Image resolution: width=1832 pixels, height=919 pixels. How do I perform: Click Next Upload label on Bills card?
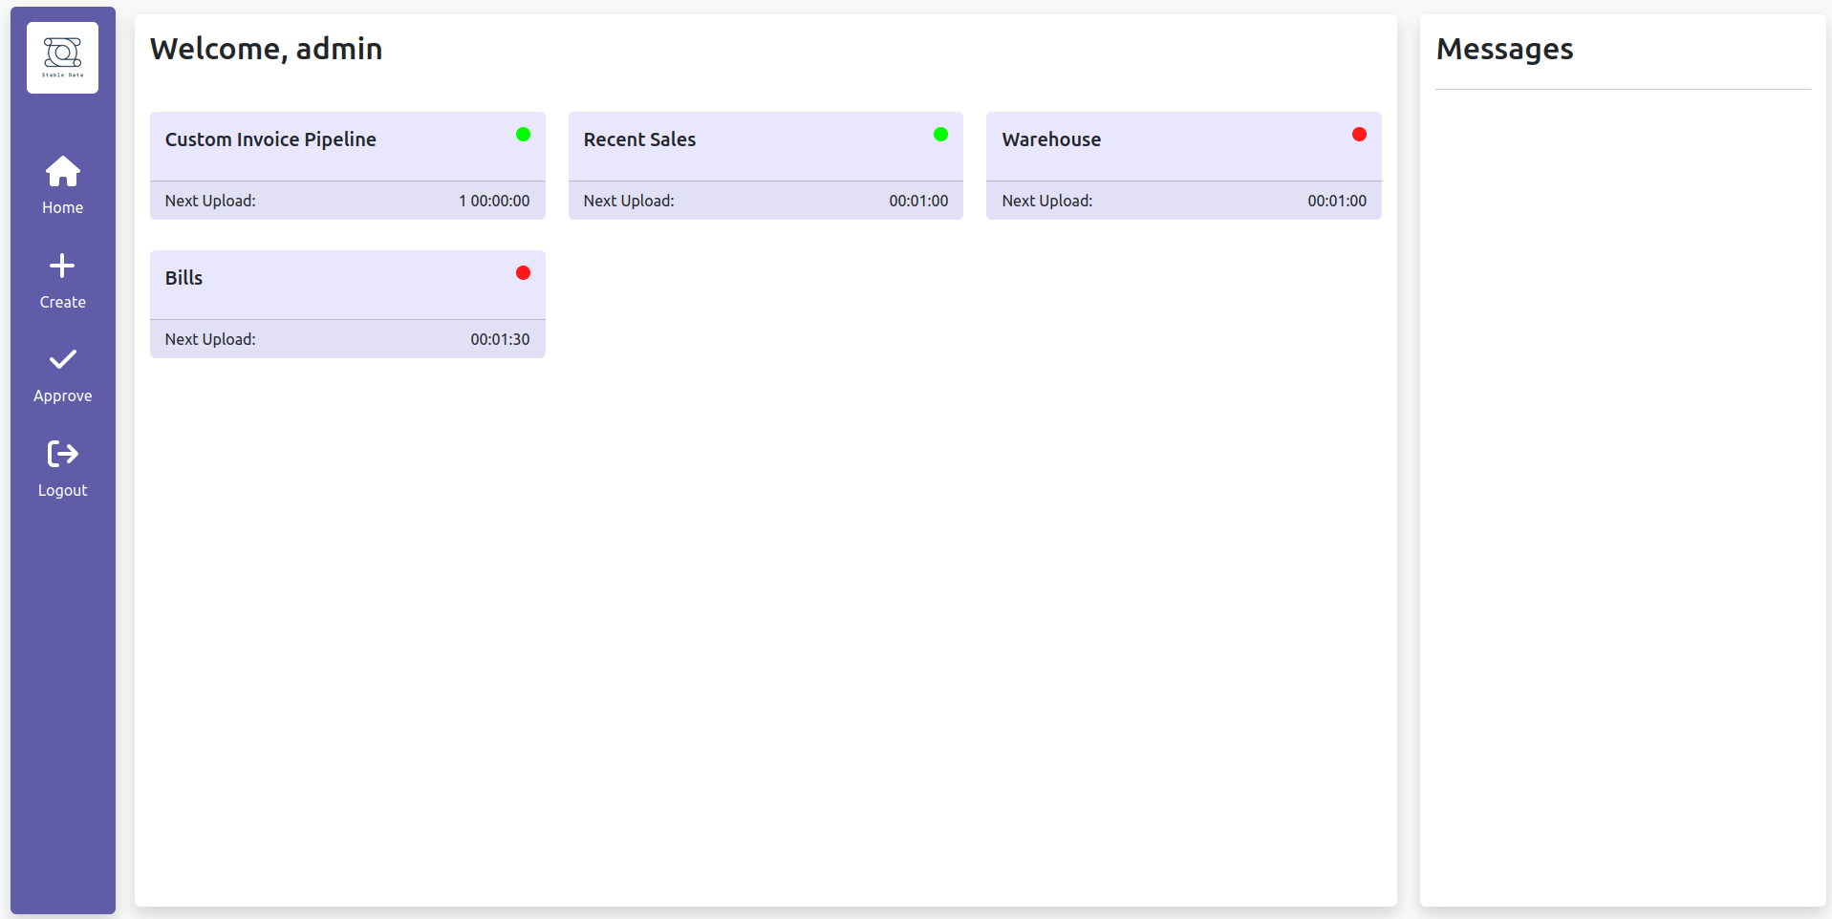pos(210,339)
